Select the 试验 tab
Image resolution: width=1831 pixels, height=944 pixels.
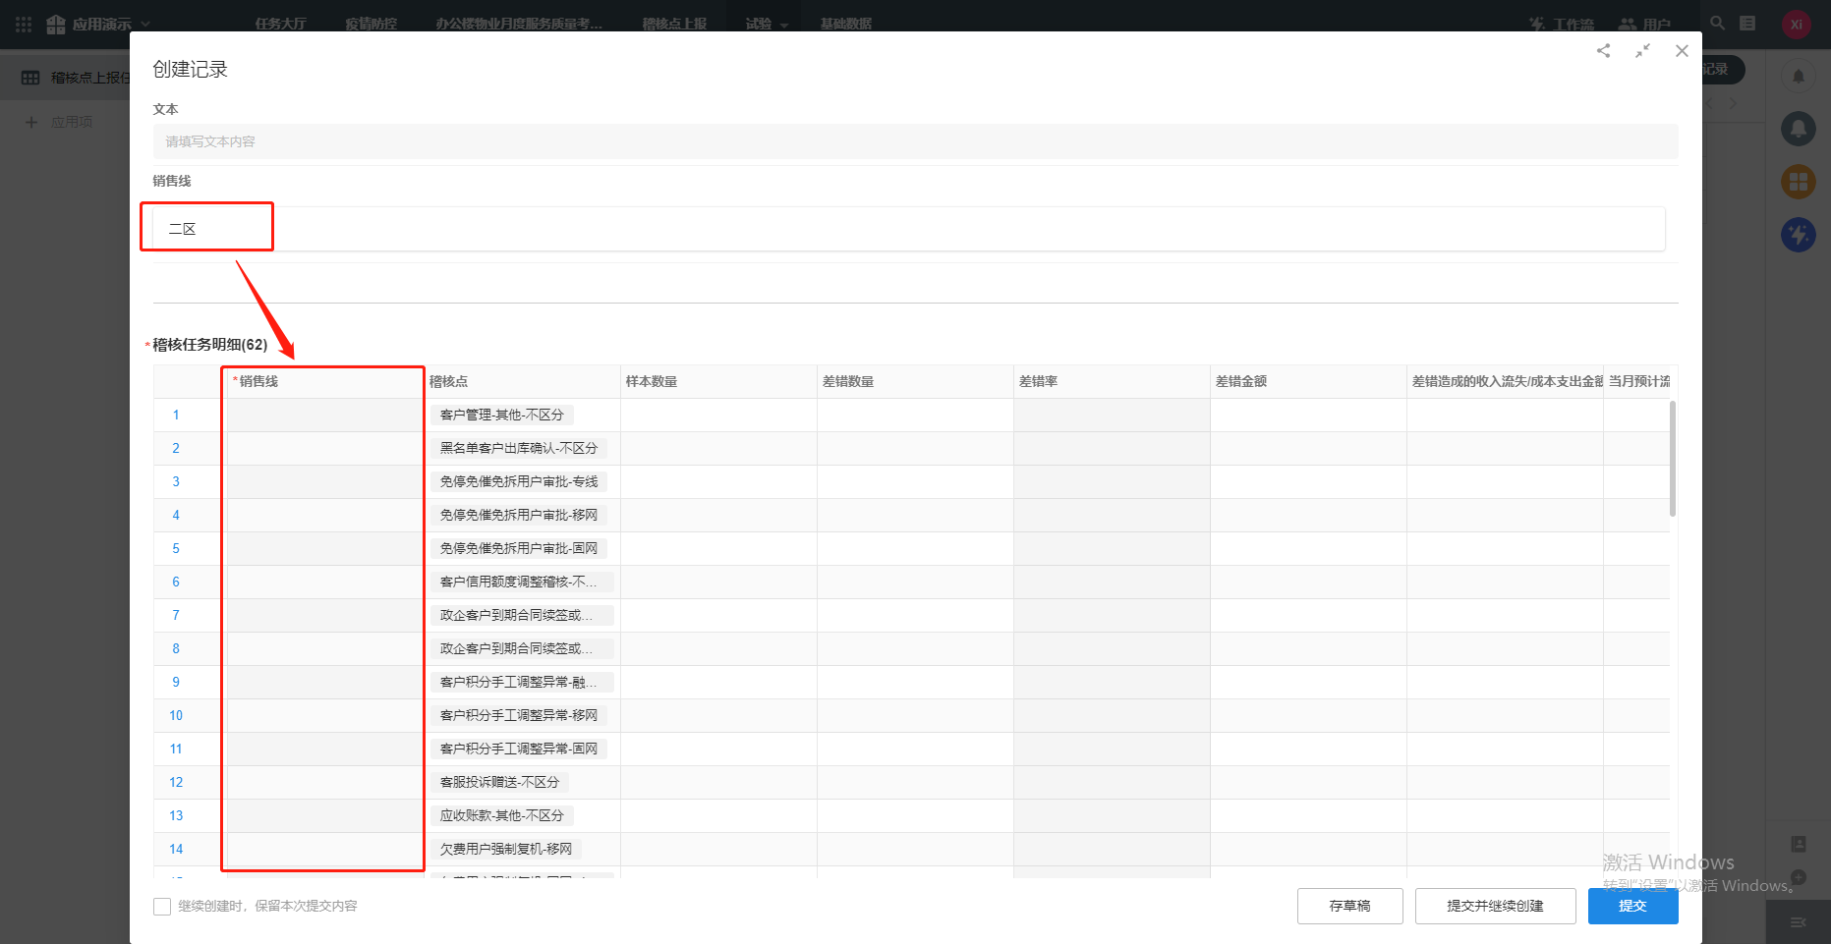(x=759, y=24)
